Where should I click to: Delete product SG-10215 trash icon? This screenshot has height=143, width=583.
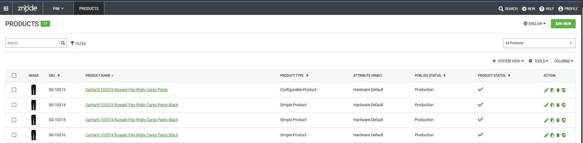coord(558,120)
